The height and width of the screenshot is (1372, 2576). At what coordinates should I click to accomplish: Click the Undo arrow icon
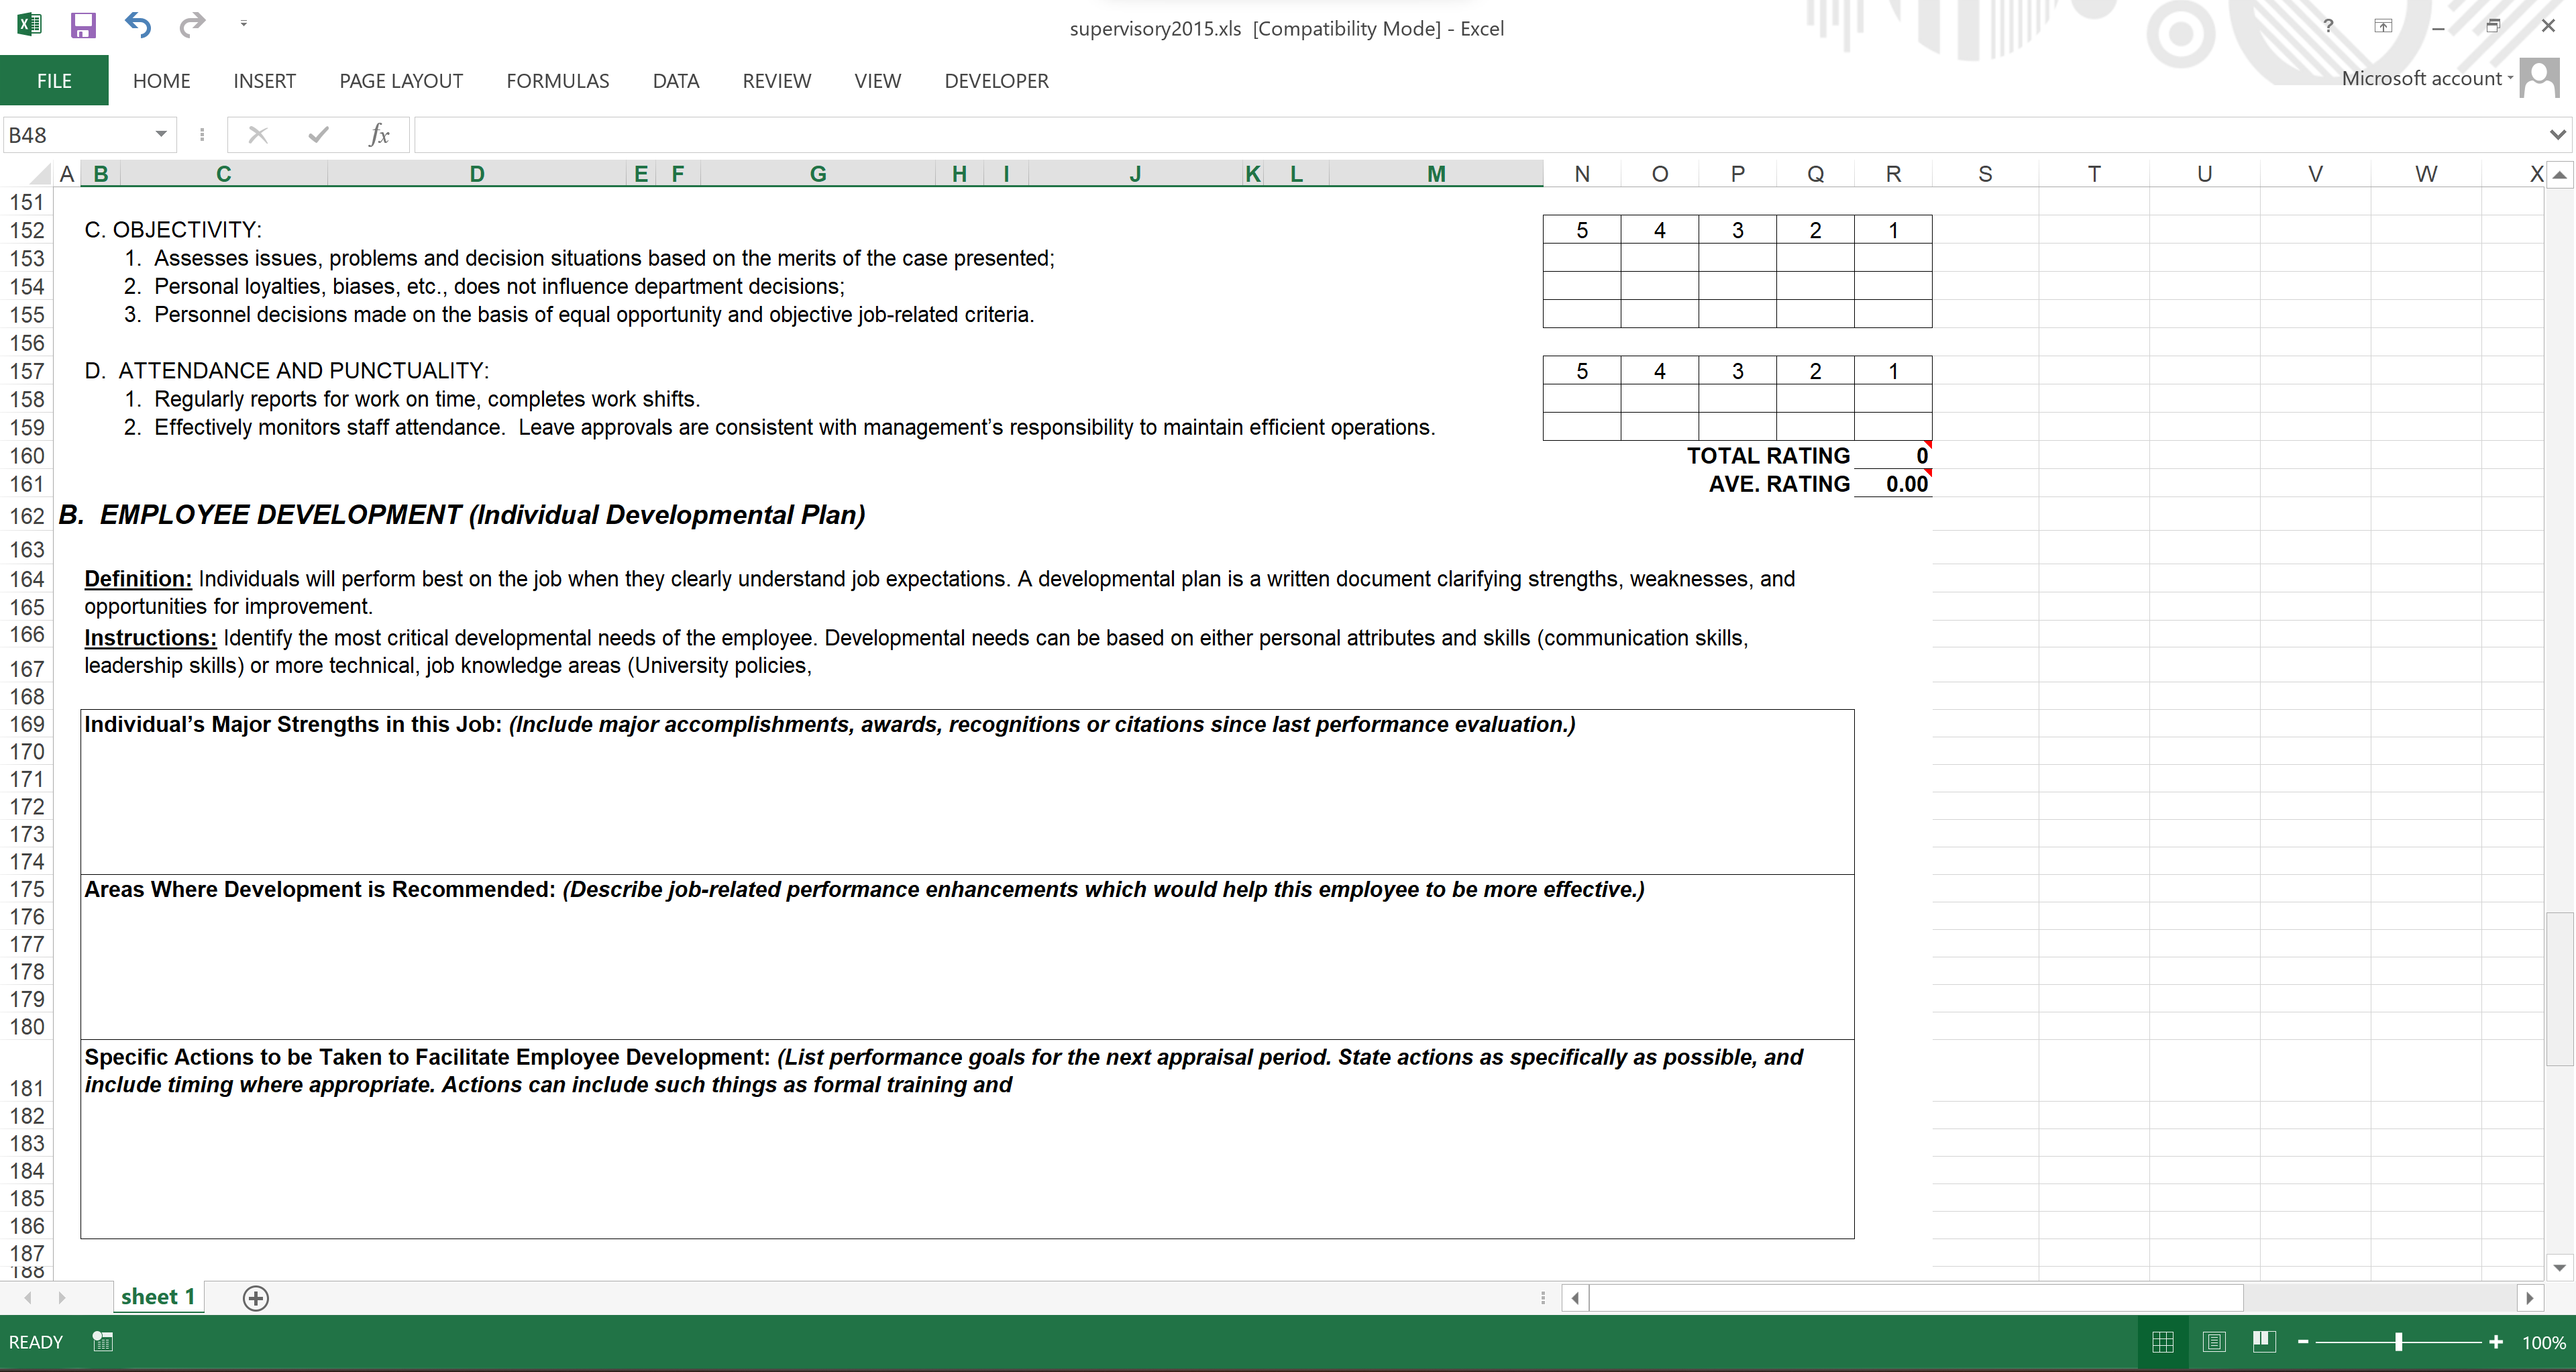coord(138,25)
